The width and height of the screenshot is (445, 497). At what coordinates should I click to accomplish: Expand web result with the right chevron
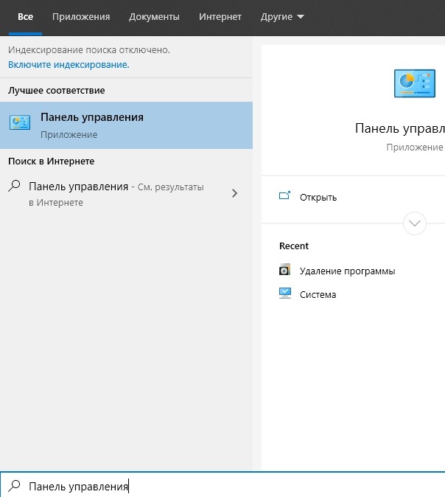coord(234,193)
